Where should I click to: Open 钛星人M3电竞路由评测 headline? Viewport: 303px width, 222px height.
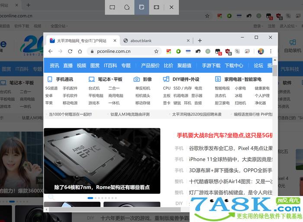coord(130,114)
